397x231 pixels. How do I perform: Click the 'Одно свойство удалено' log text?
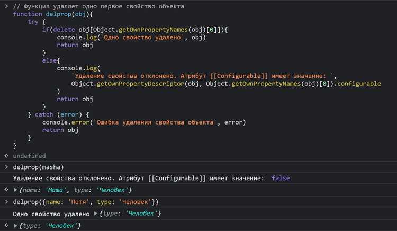[51, 214]
